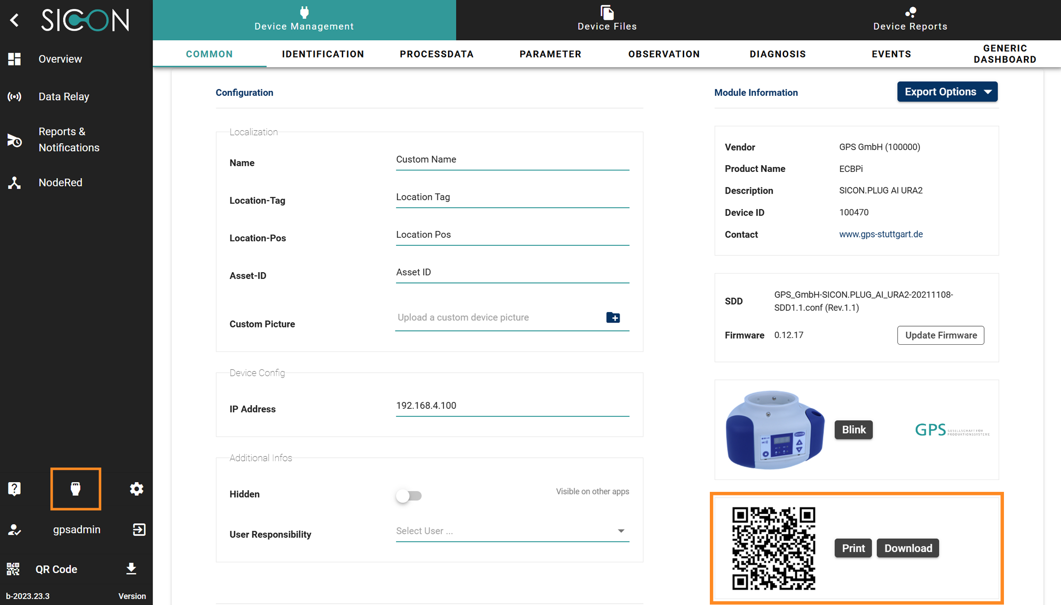The height and width of the screenshot is (605, 1061).
Task: Download the QR Code via sidebar download icon
Action: pos(131,569)
